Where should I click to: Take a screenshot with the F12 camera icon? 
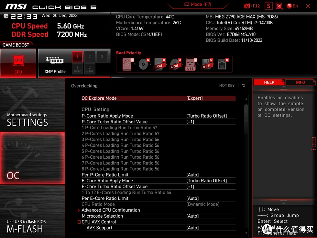(247, 6)
